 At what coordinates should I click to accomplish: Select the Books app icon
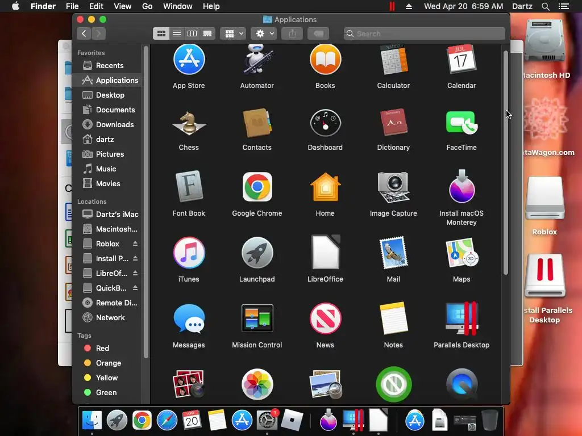[x=325, y=59]
